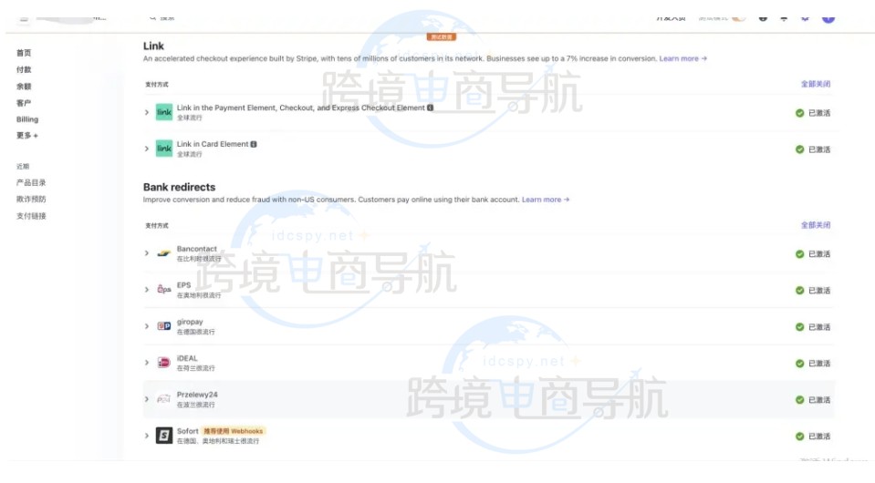The width and height of the screenshot is (875, 483).
Task: Open 首页 in the sidebar
Action: 24,53
